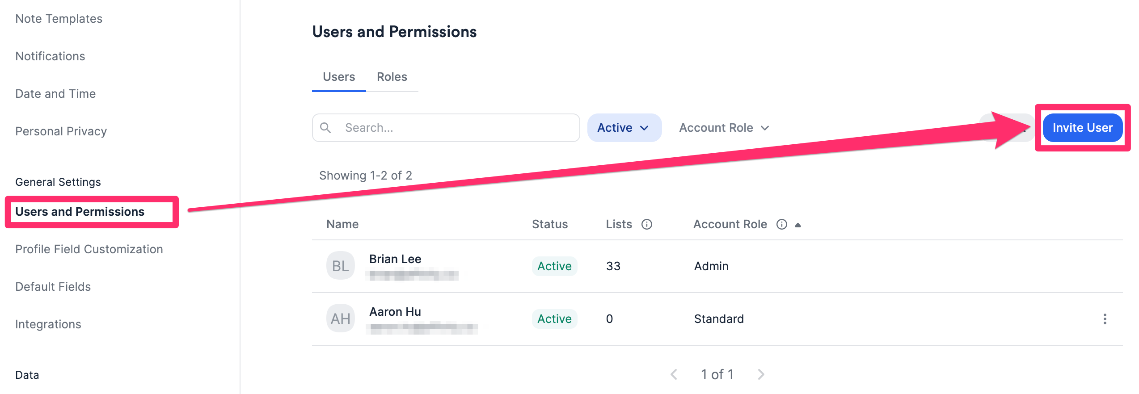This screenshot has height=394, width=1139.
Task: Click Aaron Hu's AH avatar
Action: [340, 318]
